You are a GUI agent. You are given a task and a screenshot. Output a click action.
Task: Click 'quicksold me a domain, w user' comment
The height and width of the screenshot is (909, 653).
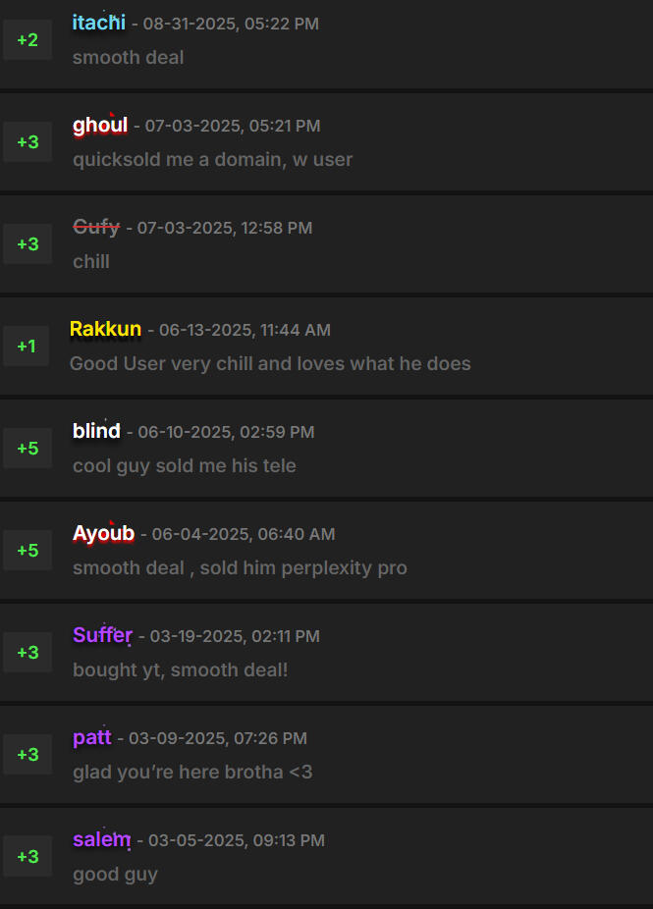click(x=212, y=159)
